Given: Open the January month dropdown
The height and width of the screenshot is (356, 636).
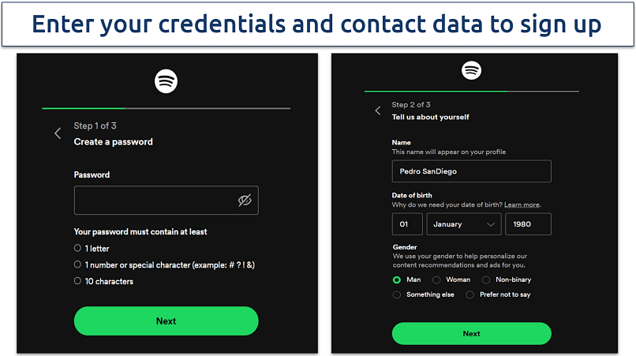Looking at the screenshot, I should pyautogui.click(x=464, y=224).
